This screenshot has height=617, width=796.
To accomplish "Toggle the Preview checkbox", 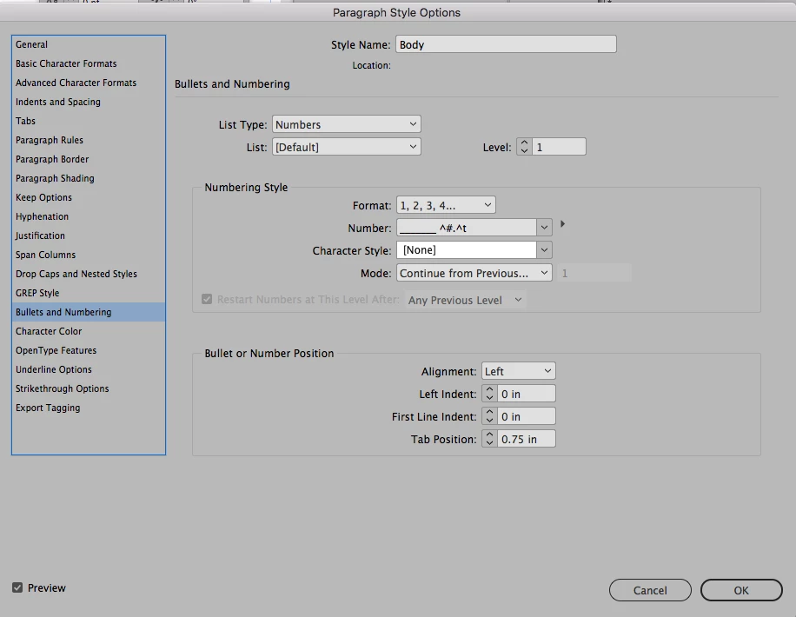I will click(17, 587).
